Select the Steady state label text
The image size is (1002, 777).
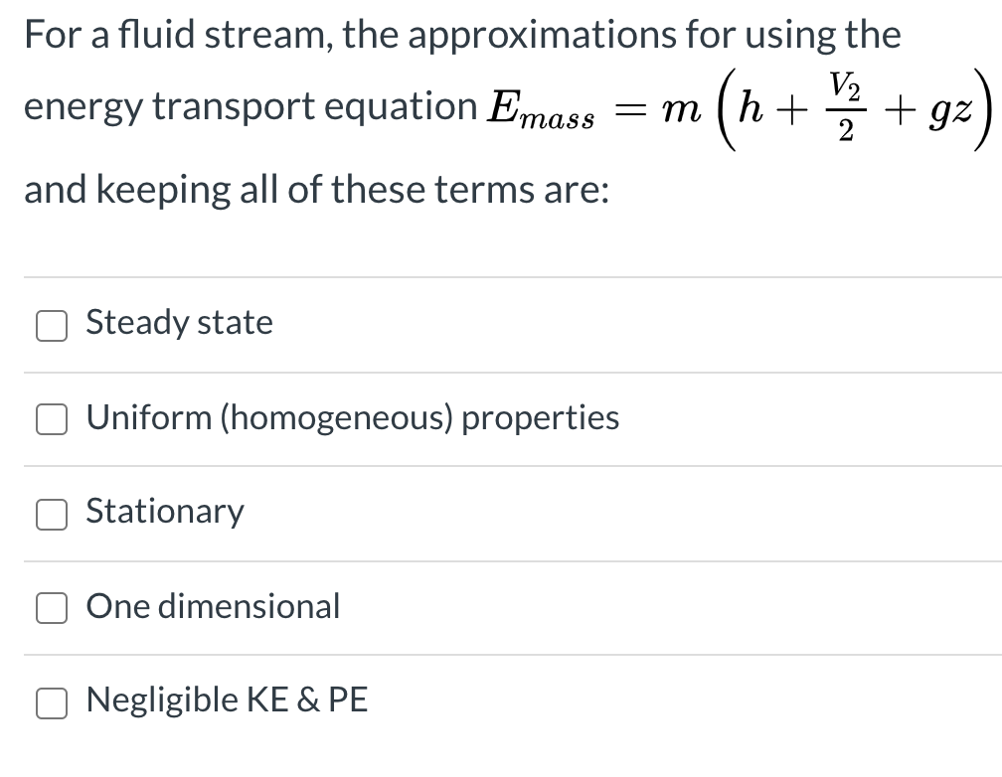pyautogui.click(x=179, y=322)
